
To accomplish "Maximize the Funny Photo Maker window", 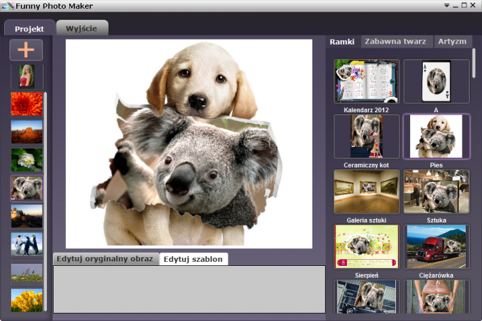I will 464,5.
